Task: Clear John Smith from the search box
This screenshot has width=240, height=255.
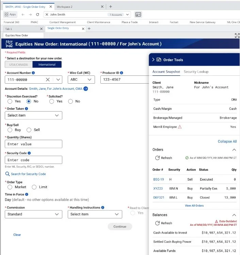Action: pos(47,15)
